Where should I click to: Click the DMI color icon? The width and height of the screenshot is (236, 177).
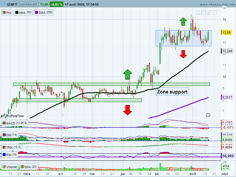4,135
